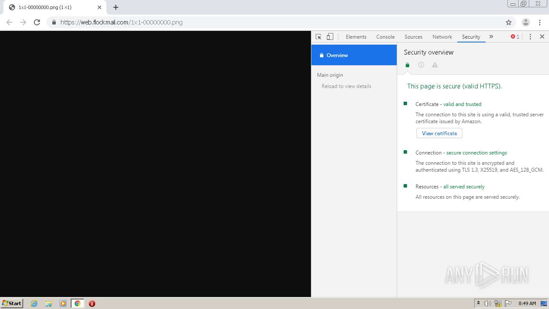This screenshot has width=549, height=309.
Task: Click the browser back arrow
Action: click(9, 22)
